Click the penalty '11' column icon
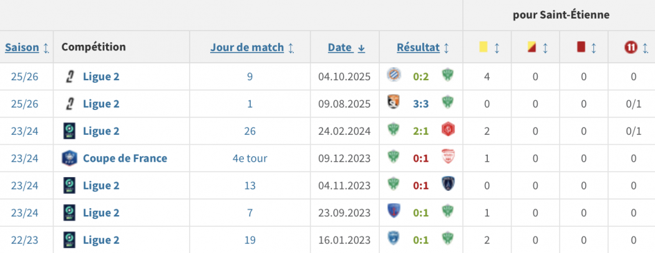This screenshot has width=655, height=253. [630, 47]
